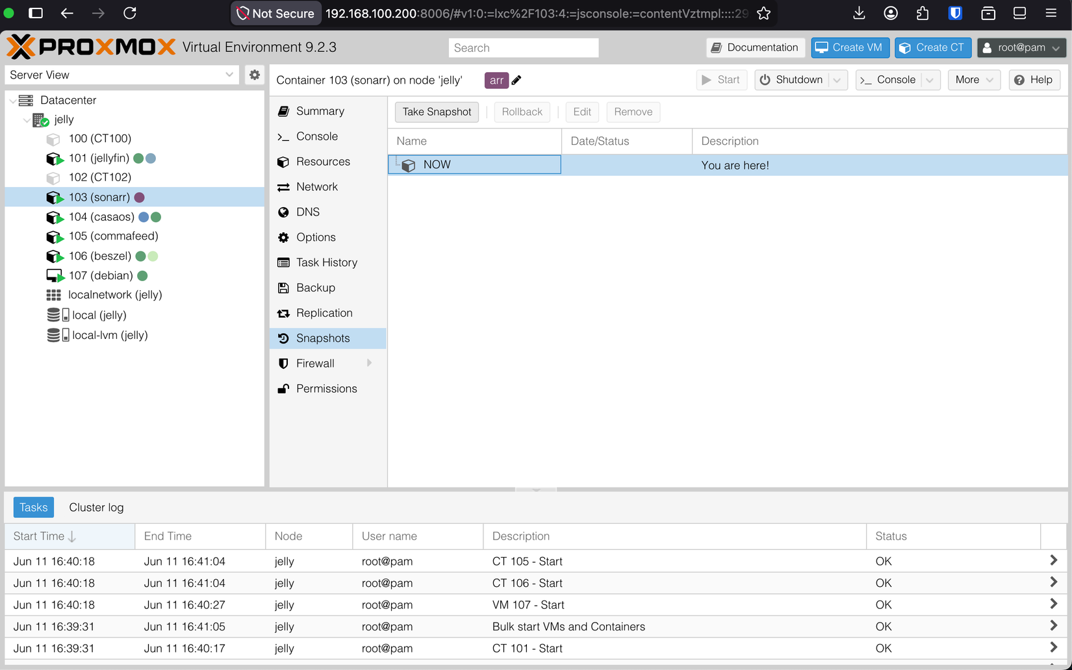Bookmark the page with star icon

click(763, 13)
